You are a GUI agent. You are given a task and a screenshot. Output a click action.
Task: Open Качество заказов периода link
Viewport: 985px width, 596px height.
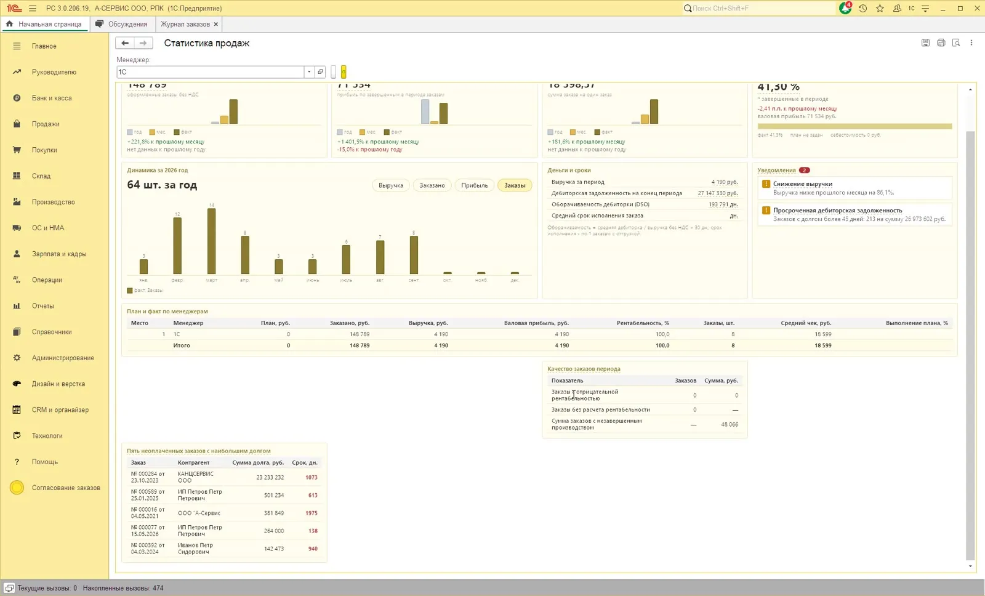pyautogui.click(x=584, y=369)
